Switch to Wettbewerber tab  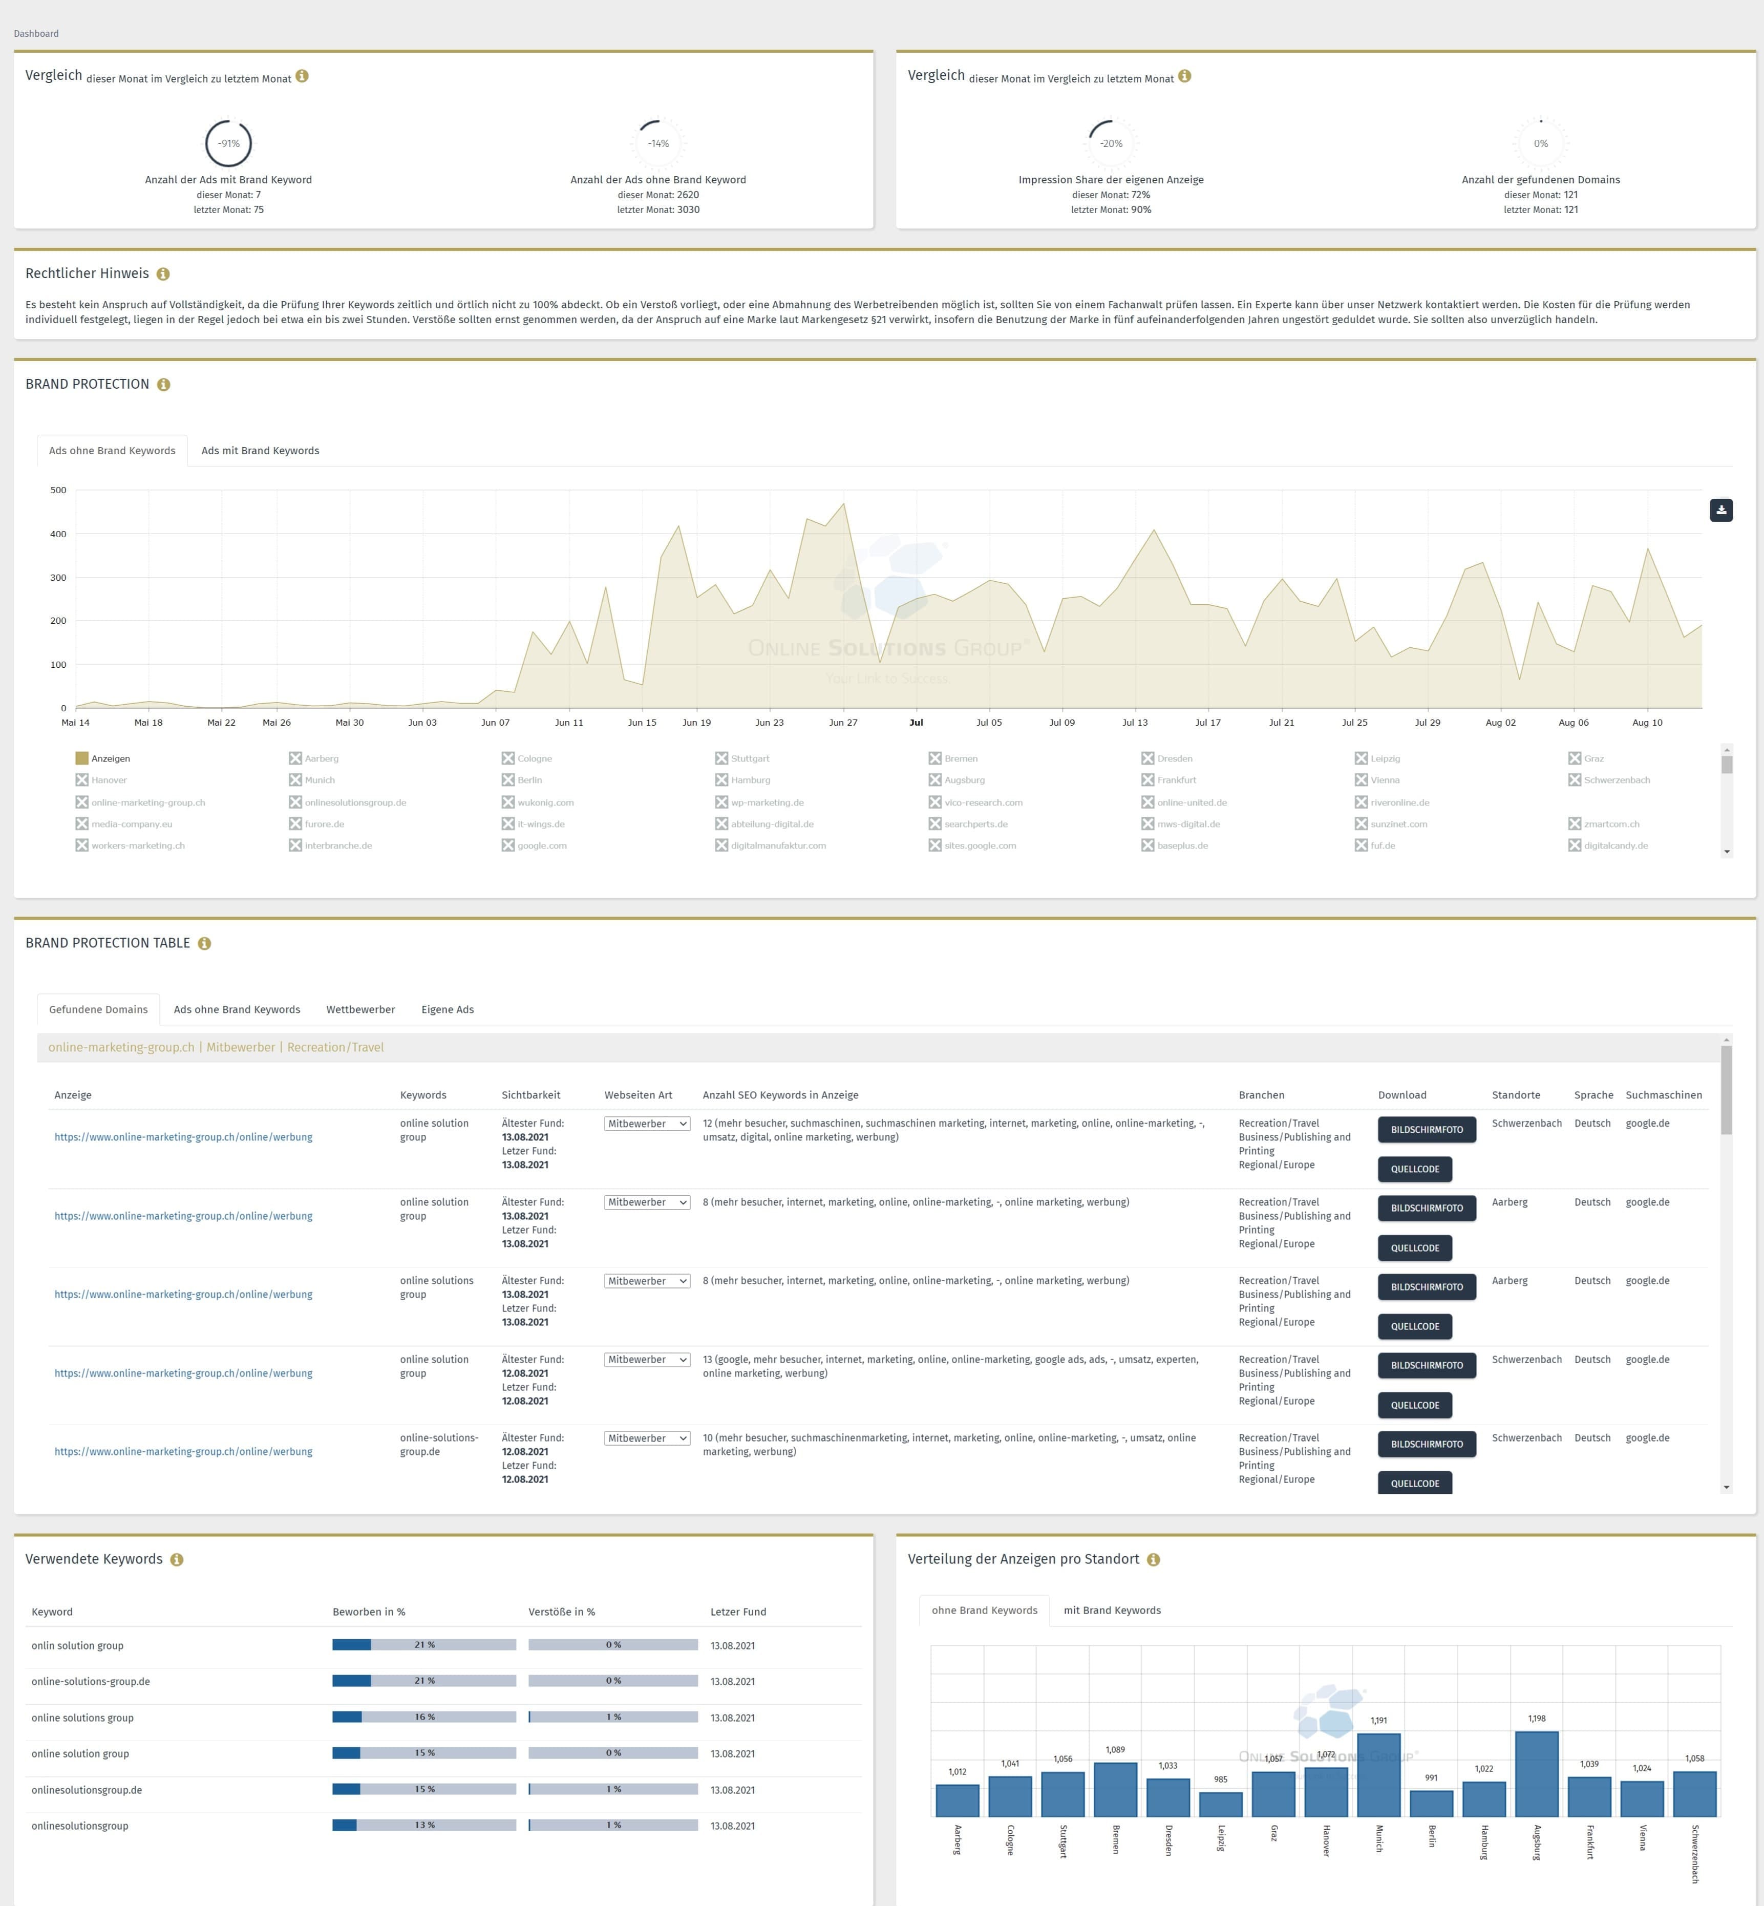(361, 1010)
